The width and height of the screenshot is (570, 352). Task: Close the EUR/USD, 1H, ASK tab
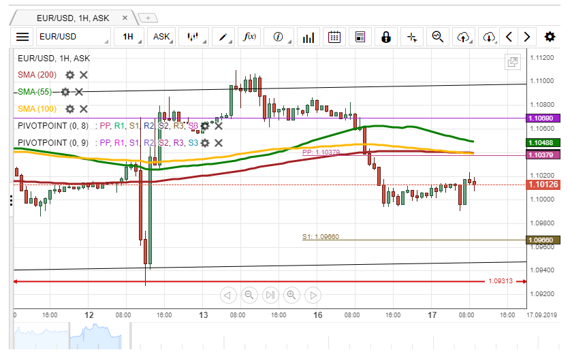(x=125, y=18)
